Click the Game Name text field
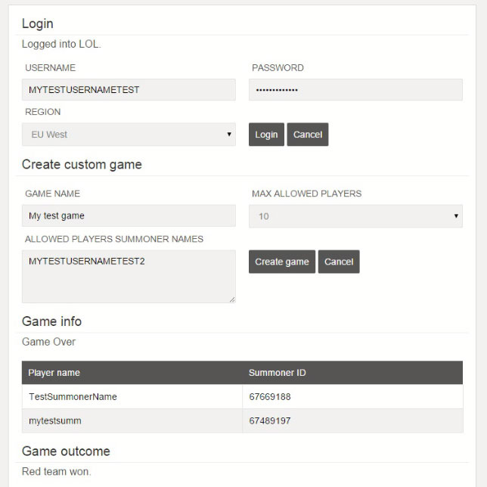This screenshot has height=487, width=487. [x=129, y=216]
